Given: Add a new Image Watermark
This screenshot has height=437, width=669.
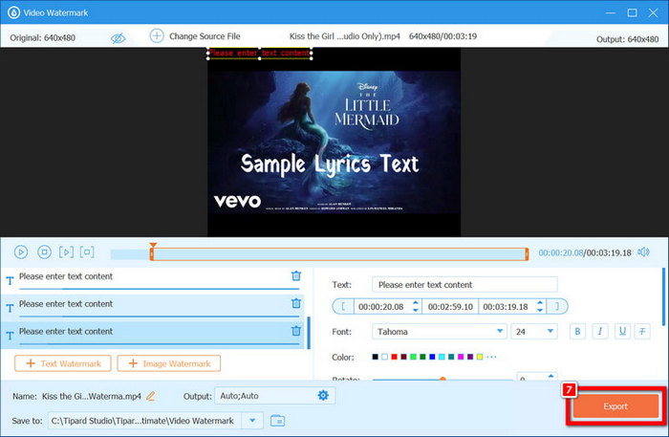Looking at the screenshot, I should coord(168,363).
